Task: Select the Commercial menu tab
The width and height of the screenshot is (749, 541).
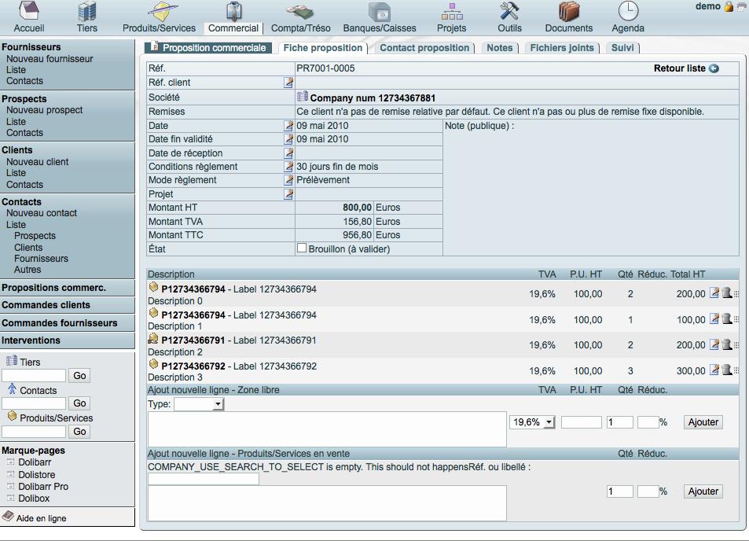Action: (233, 28)
